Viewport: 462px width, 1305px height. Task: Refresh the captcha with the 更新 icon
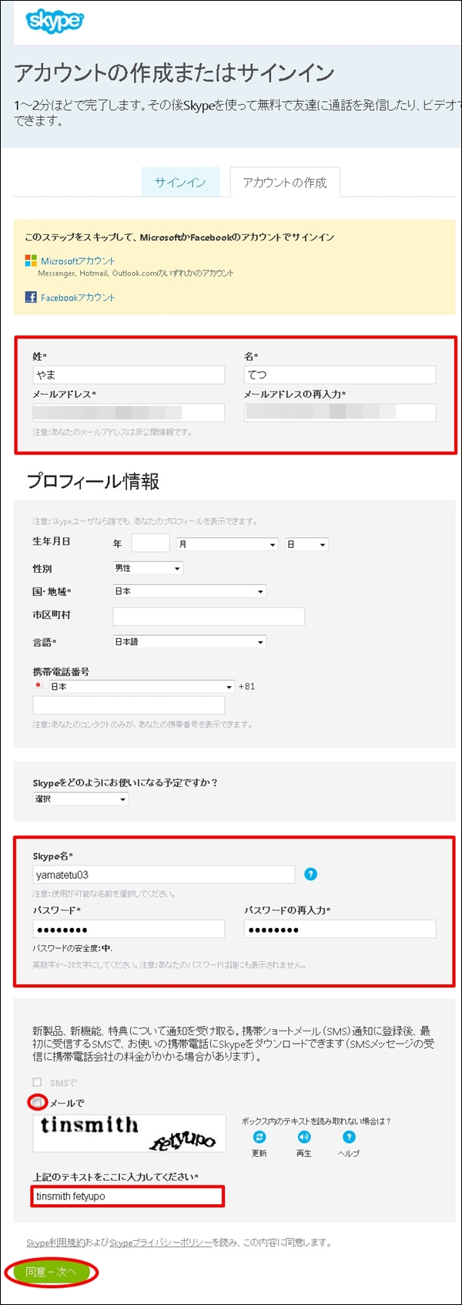pos(259,1137)
